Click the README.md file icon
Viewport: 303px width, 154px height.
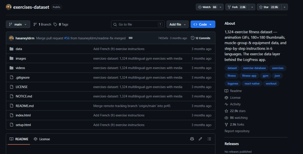point(12,106)
